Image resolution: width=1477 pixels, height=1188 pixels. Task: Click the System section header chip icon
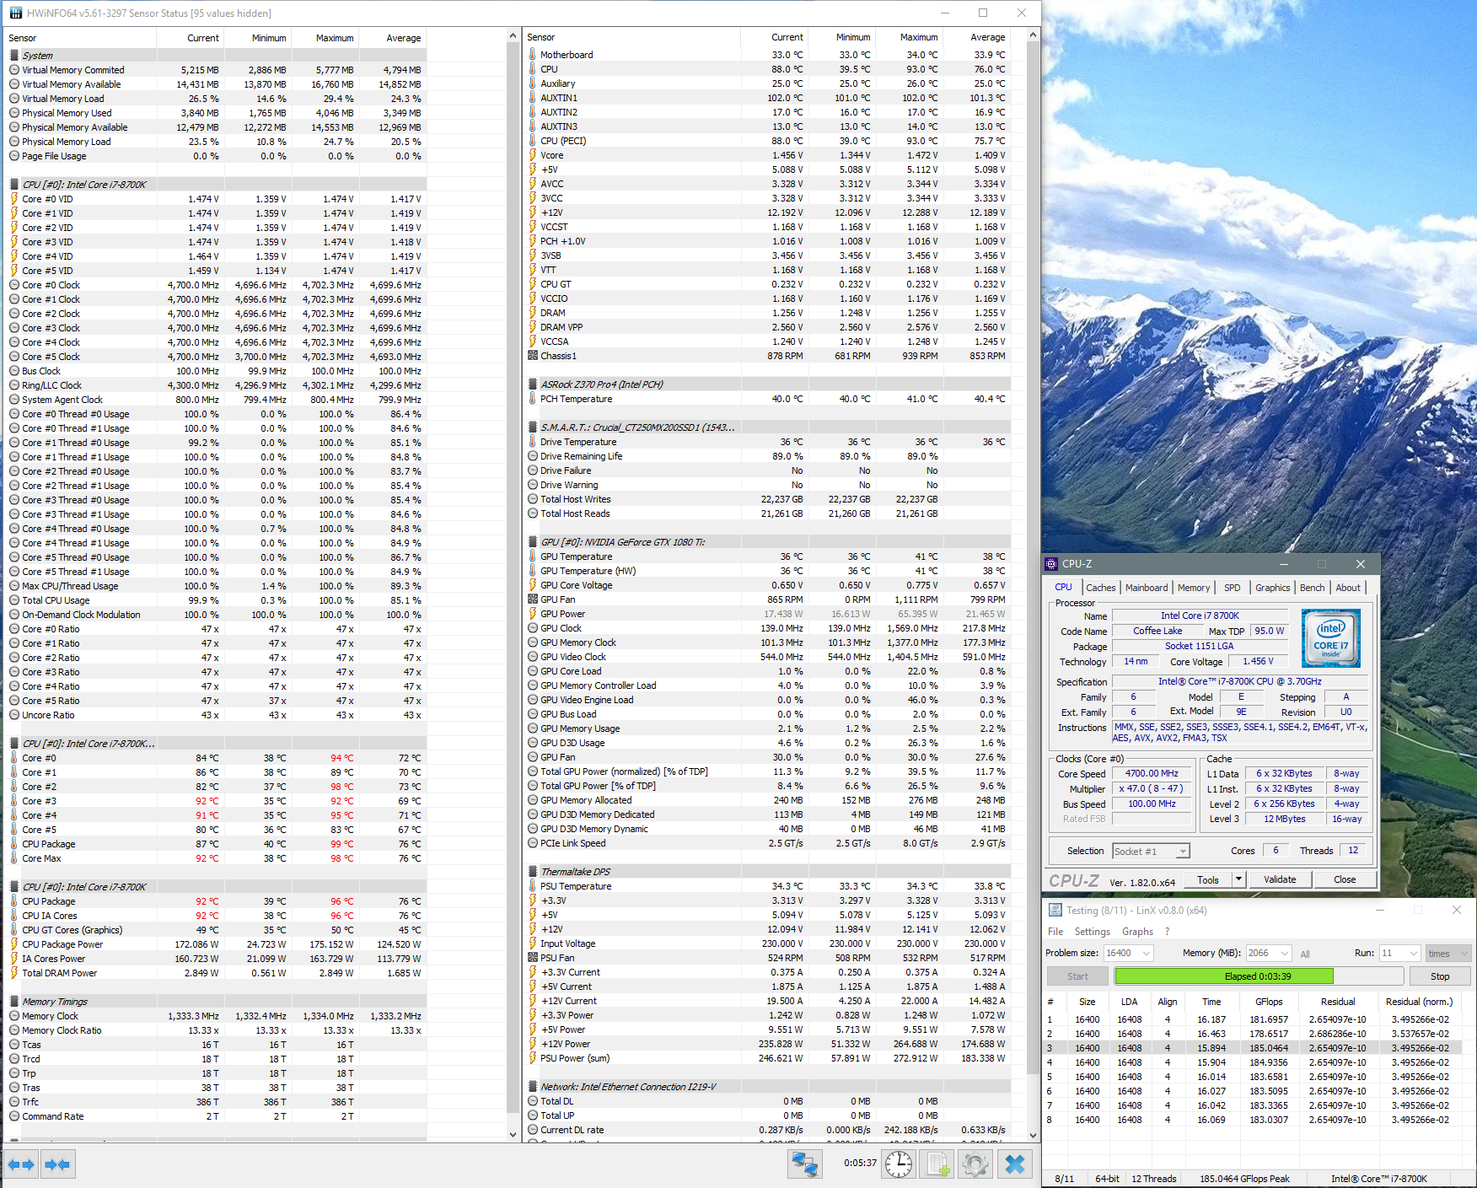pyautogui.click(x=14, y=56)
